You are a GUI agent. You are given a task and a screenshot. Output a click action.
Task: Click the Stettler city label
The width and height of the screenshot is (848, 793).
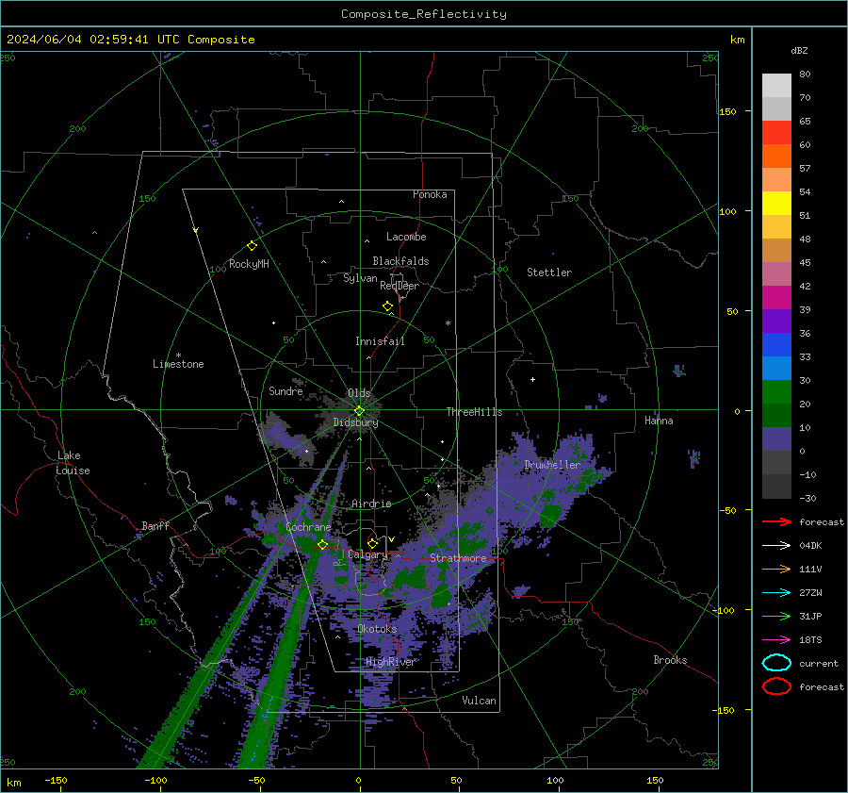coord(549,273)
